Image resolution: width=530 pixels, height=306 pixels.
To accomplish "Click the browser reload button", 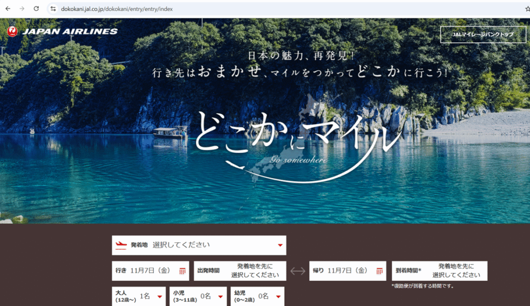I will (36, 9).
